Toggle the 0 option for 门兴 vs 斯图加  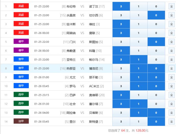[x=156, y=42]
